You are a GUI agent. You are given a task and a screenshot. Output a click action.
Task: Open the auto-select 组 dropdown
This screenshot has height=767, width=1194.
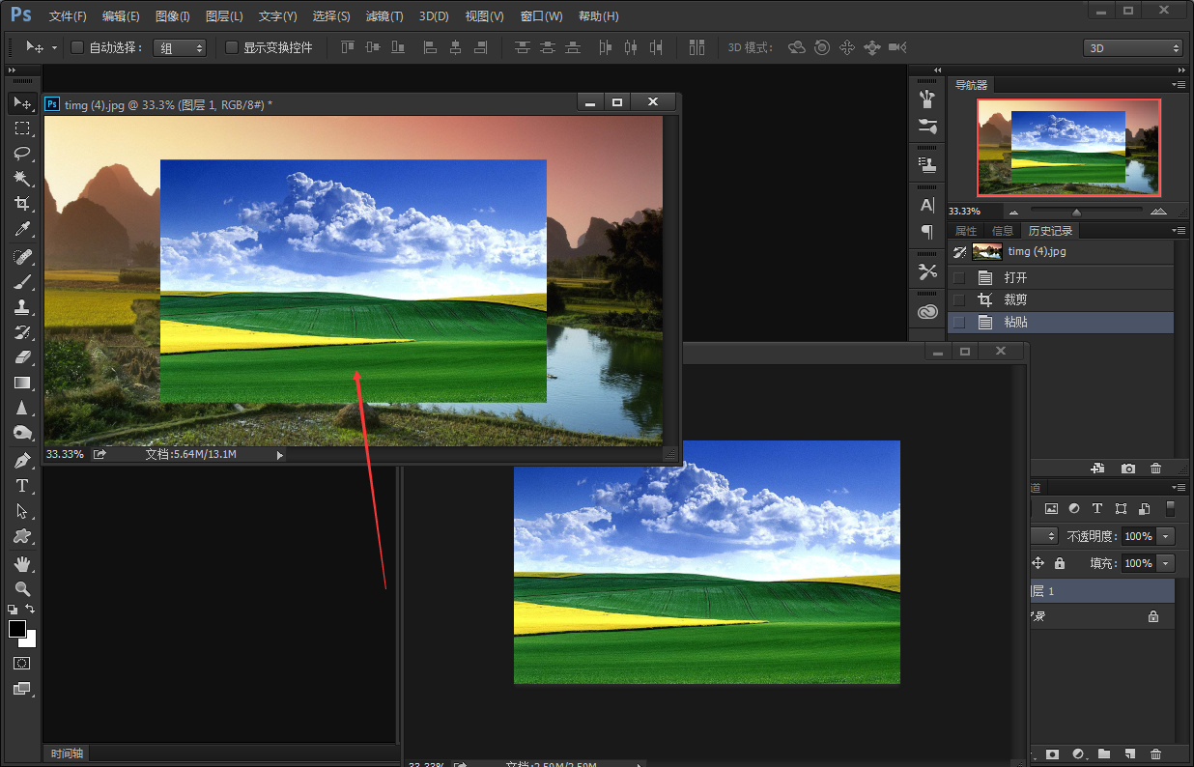180,47
